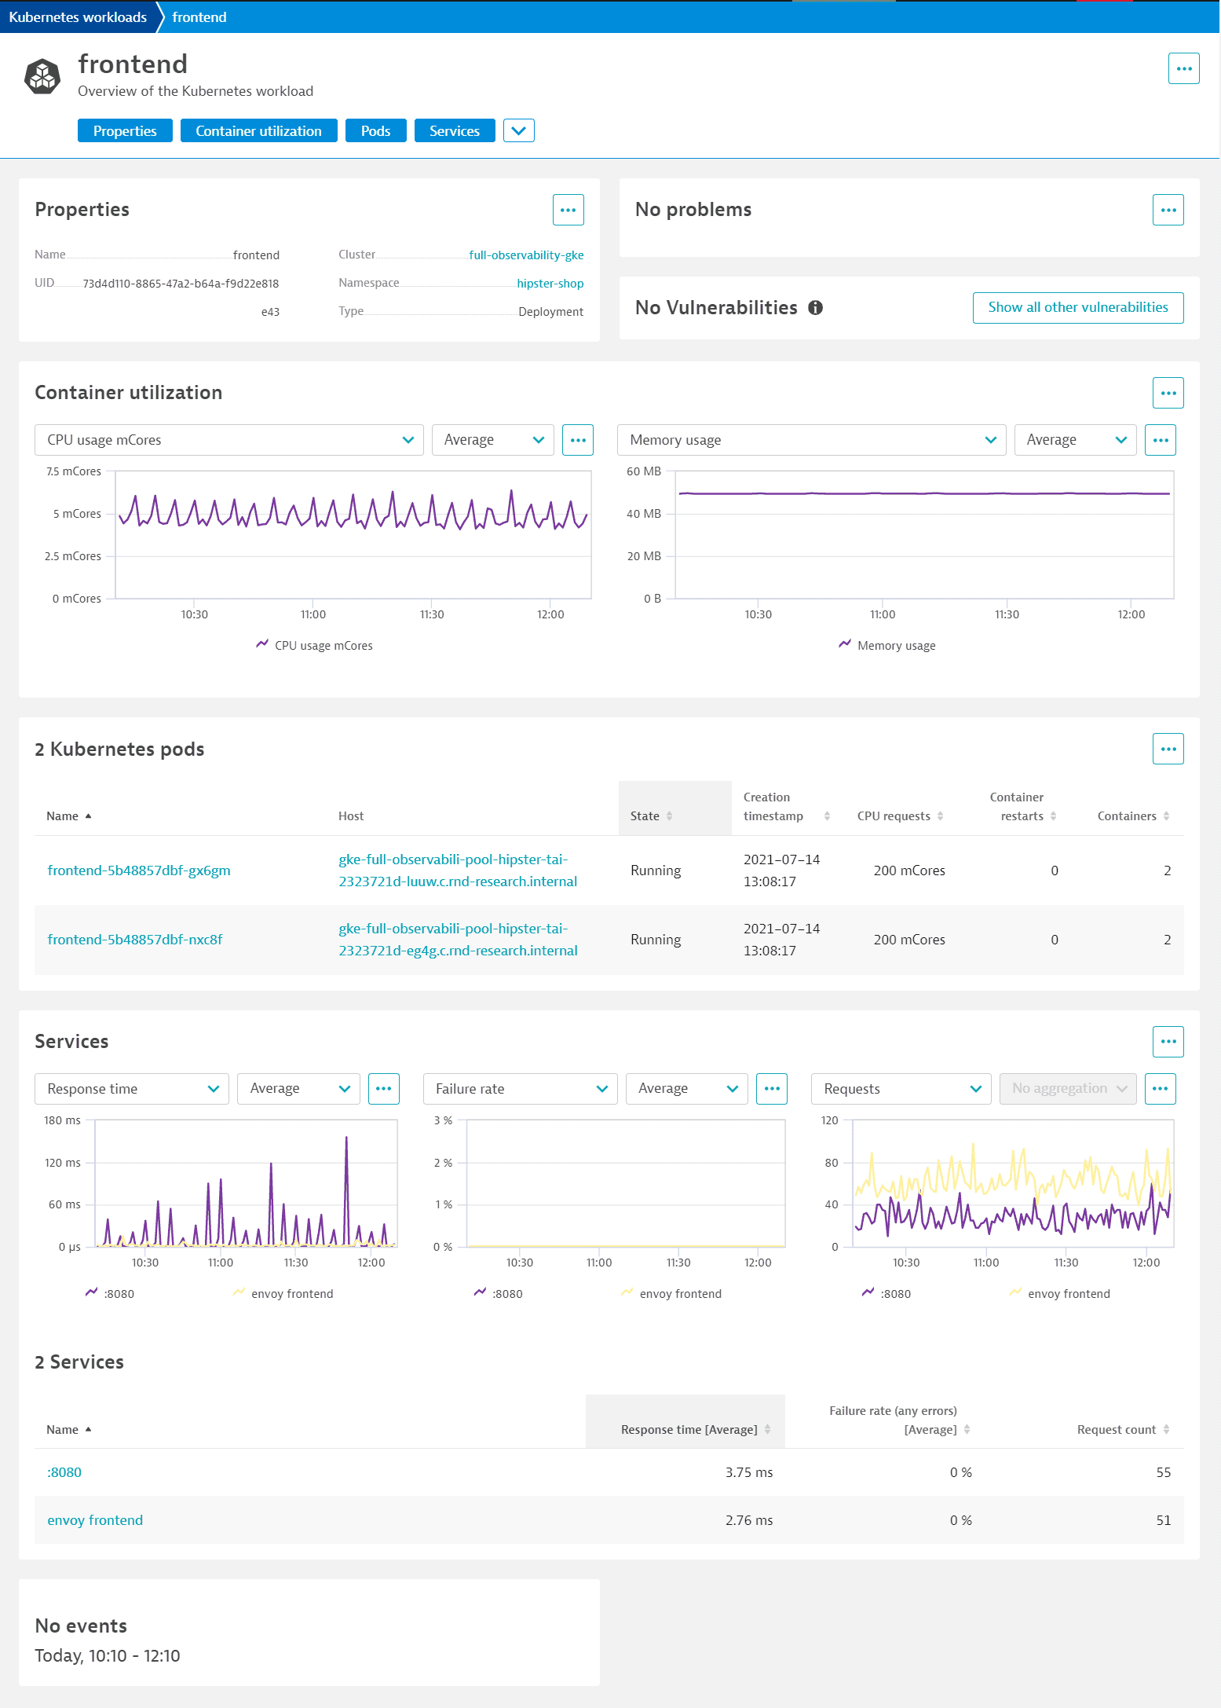
Task: Go to Kubernetes workloads breadcrumb
Action: point(78,16)
